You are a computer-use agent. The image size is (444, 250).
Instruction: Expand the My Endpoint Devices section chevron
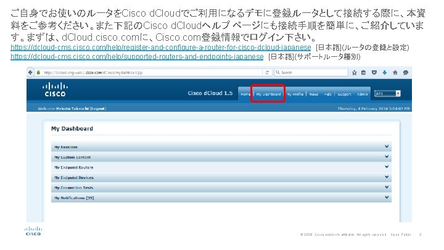click(387, 177)
